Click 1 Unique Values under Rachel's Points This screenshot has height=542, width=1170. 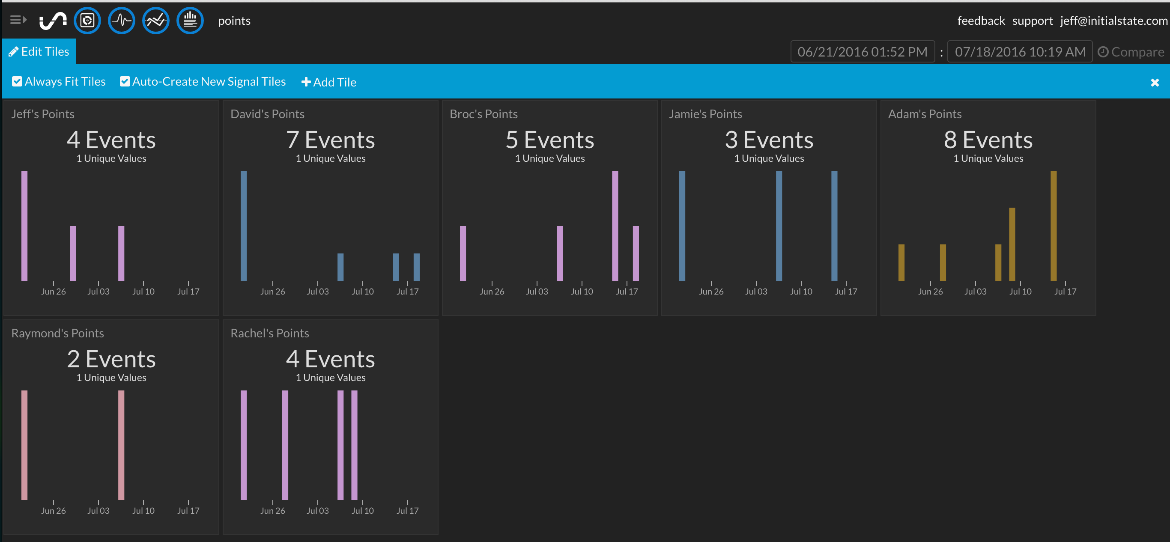331,378
